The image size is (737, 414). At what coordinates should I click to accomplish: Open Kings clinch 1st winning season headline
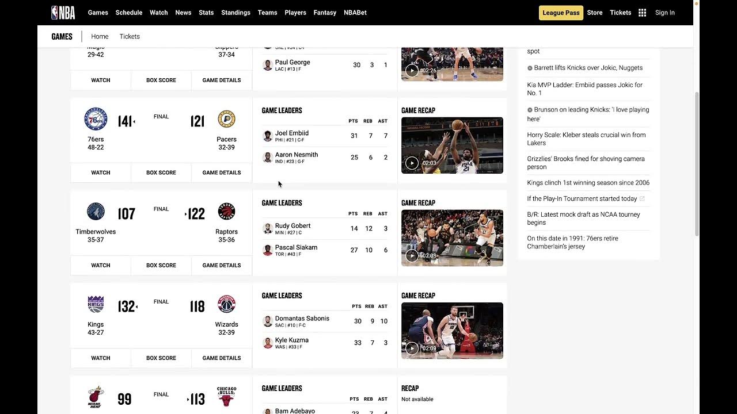coord(588,183)
